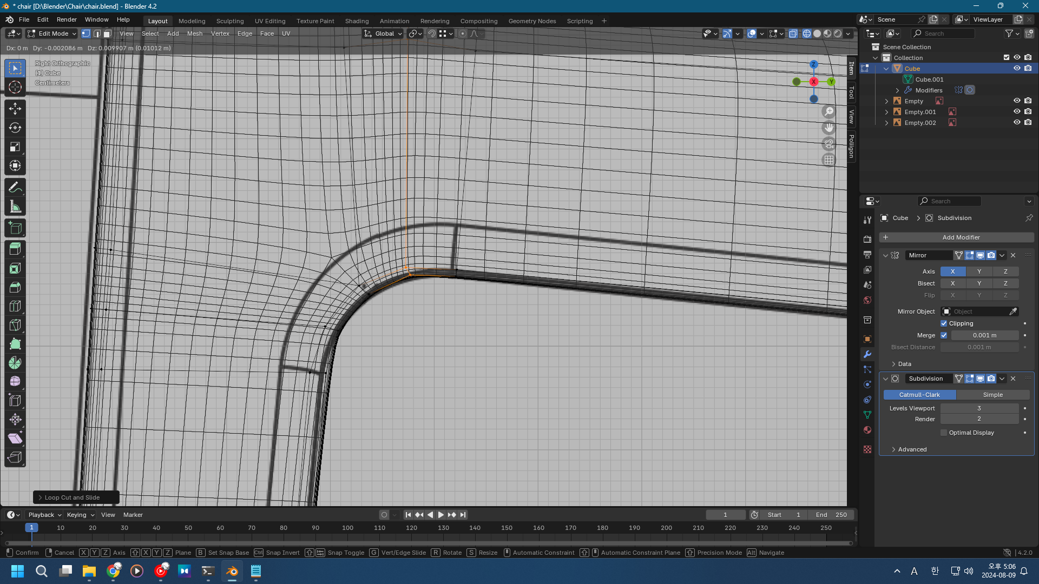Enable vertex select mode
This screenshot has width=1039, height=584.
(x=86, y=34)
